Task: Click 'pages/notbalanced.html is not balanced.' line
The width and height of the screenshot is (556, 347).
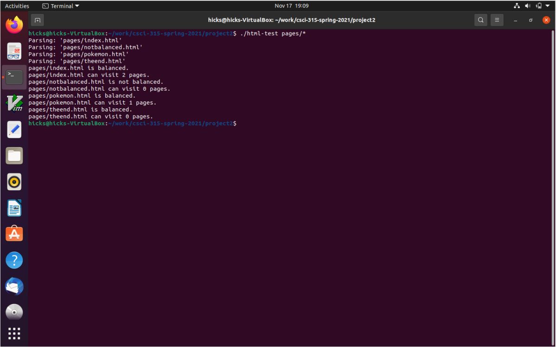Action: (x=96, y=82)
